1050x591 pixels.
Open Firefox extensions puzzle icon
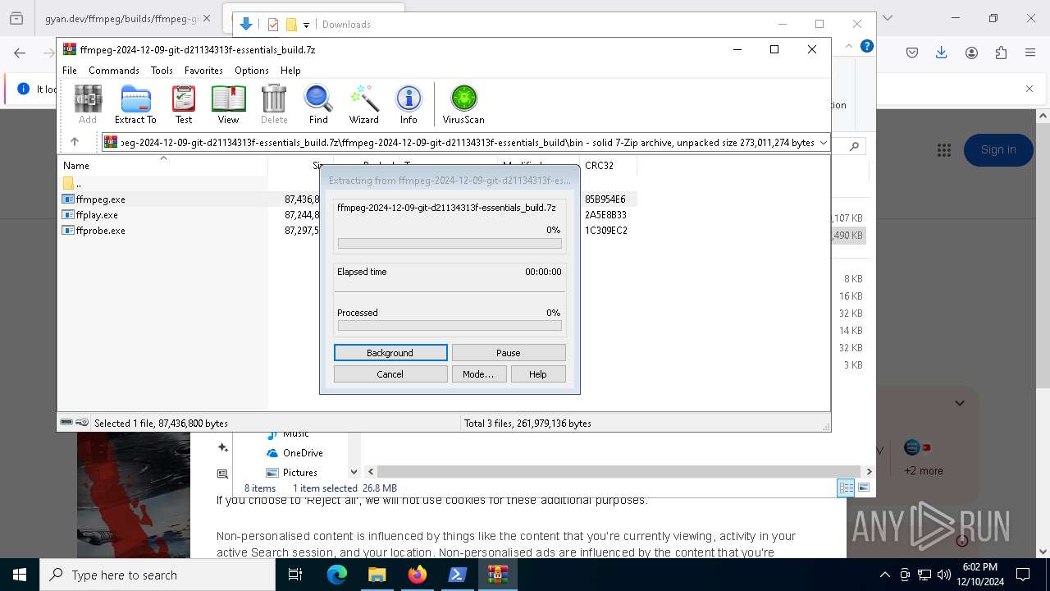click(x=1001, y=53)
